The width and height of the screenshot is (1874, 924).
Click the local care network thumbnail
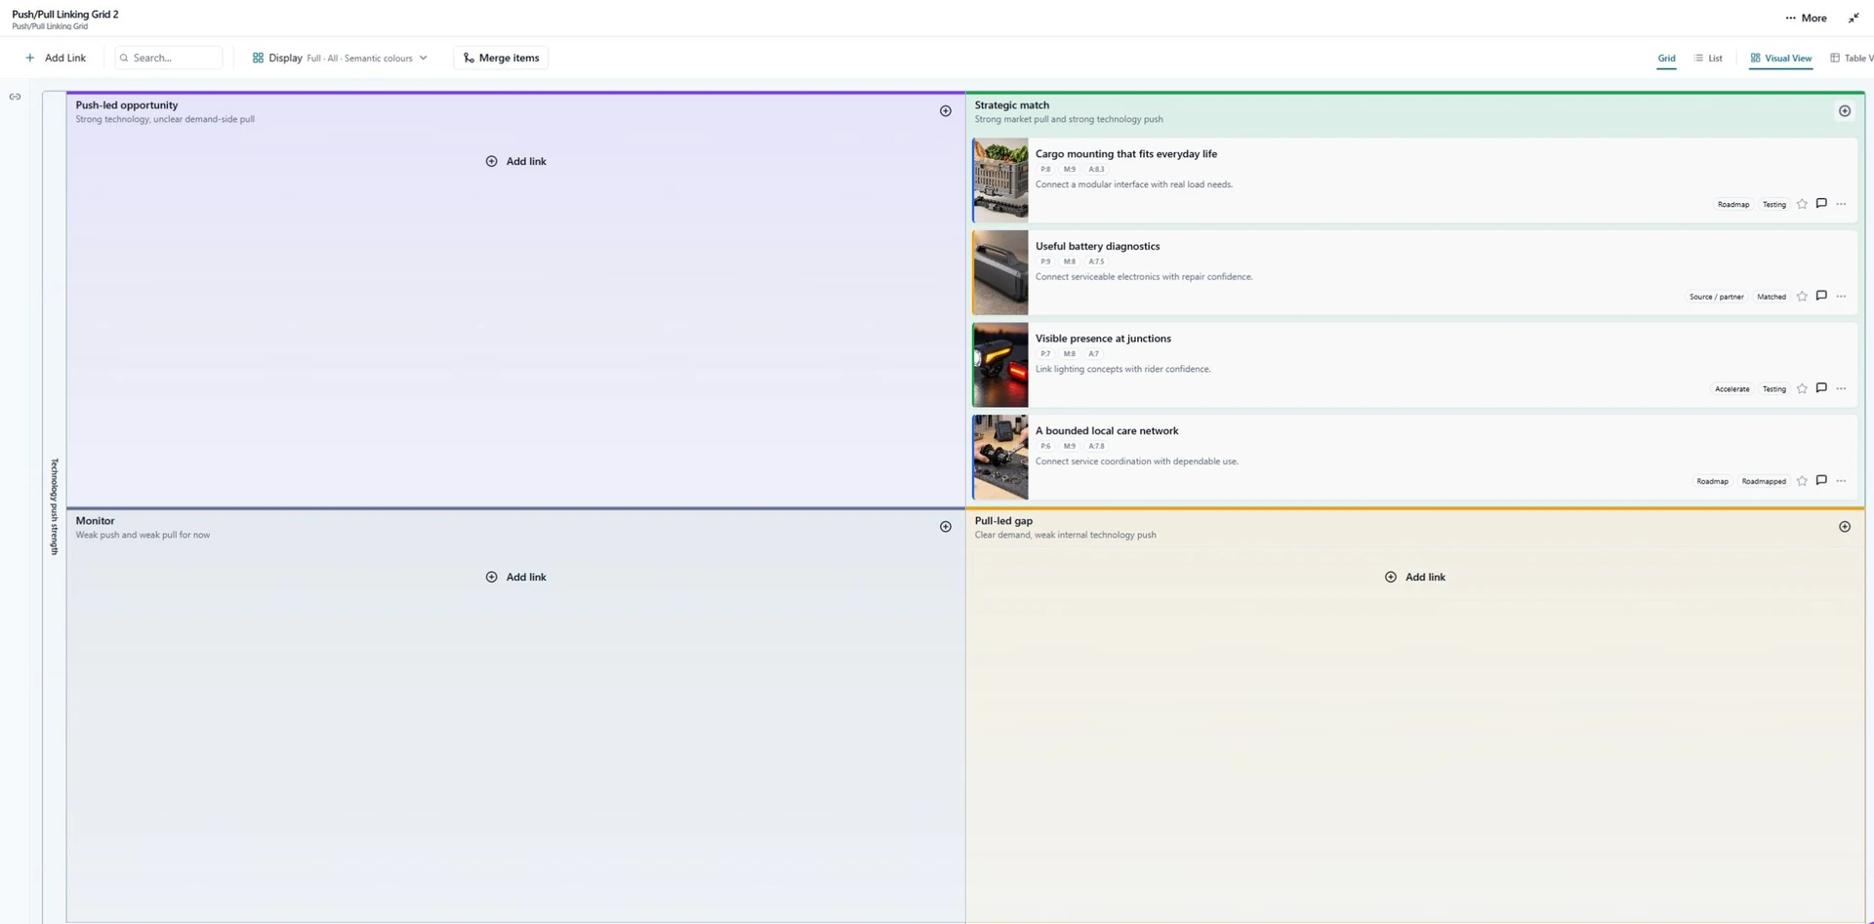pos(1000,458)
